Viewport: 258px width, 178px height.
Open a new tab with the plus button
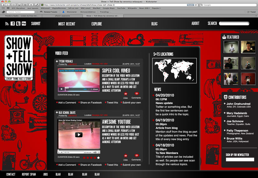click(256, 16)
